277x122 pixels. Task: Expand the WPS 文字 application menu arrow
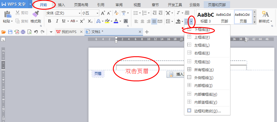[x=30, y=4]
